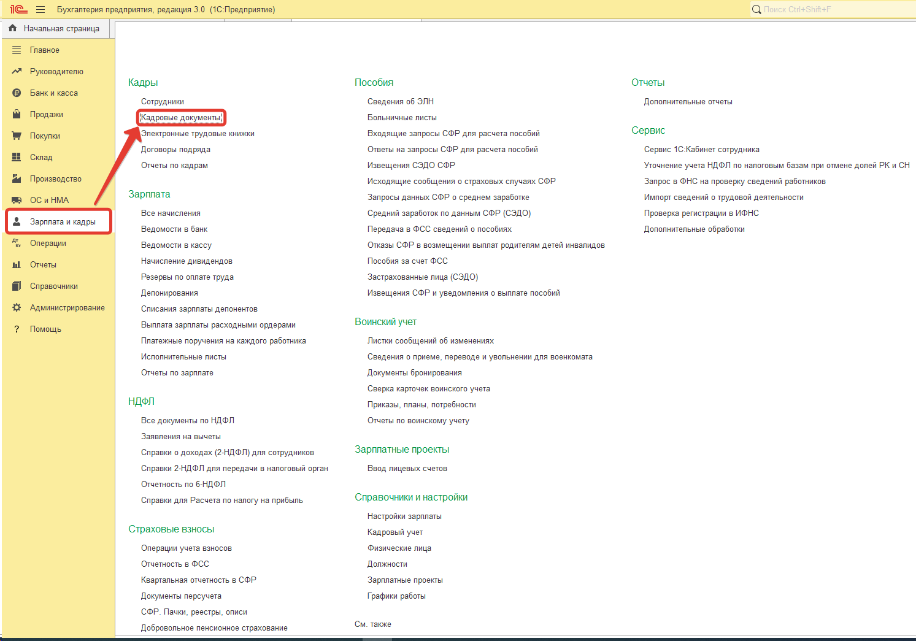
Task: Click the gear icon for Администрирование
Action: click(17, 308)
